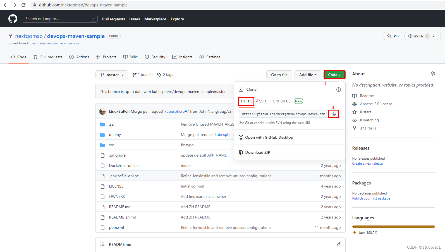Focus the Search or jump to field
Image resolution: width=445 pixels, height=252 pixels.
click(60, 19)
